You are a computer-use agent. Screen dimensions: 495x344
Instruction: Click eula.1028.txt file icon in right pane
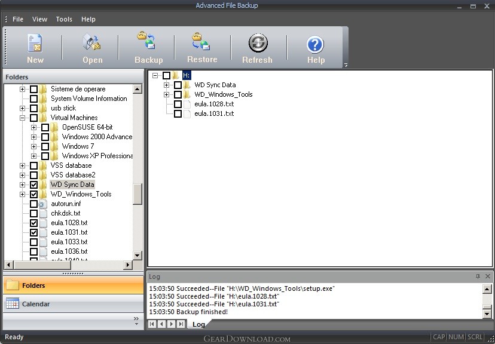point(187,104)
